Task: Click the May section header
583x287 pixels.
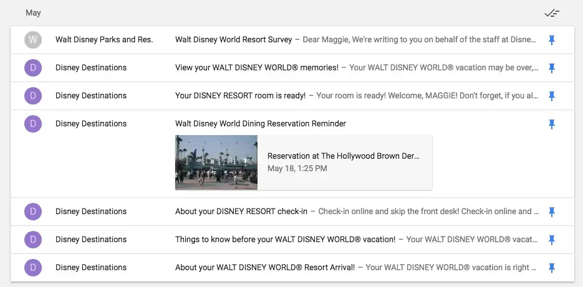Action: click(x=34, y=12)
